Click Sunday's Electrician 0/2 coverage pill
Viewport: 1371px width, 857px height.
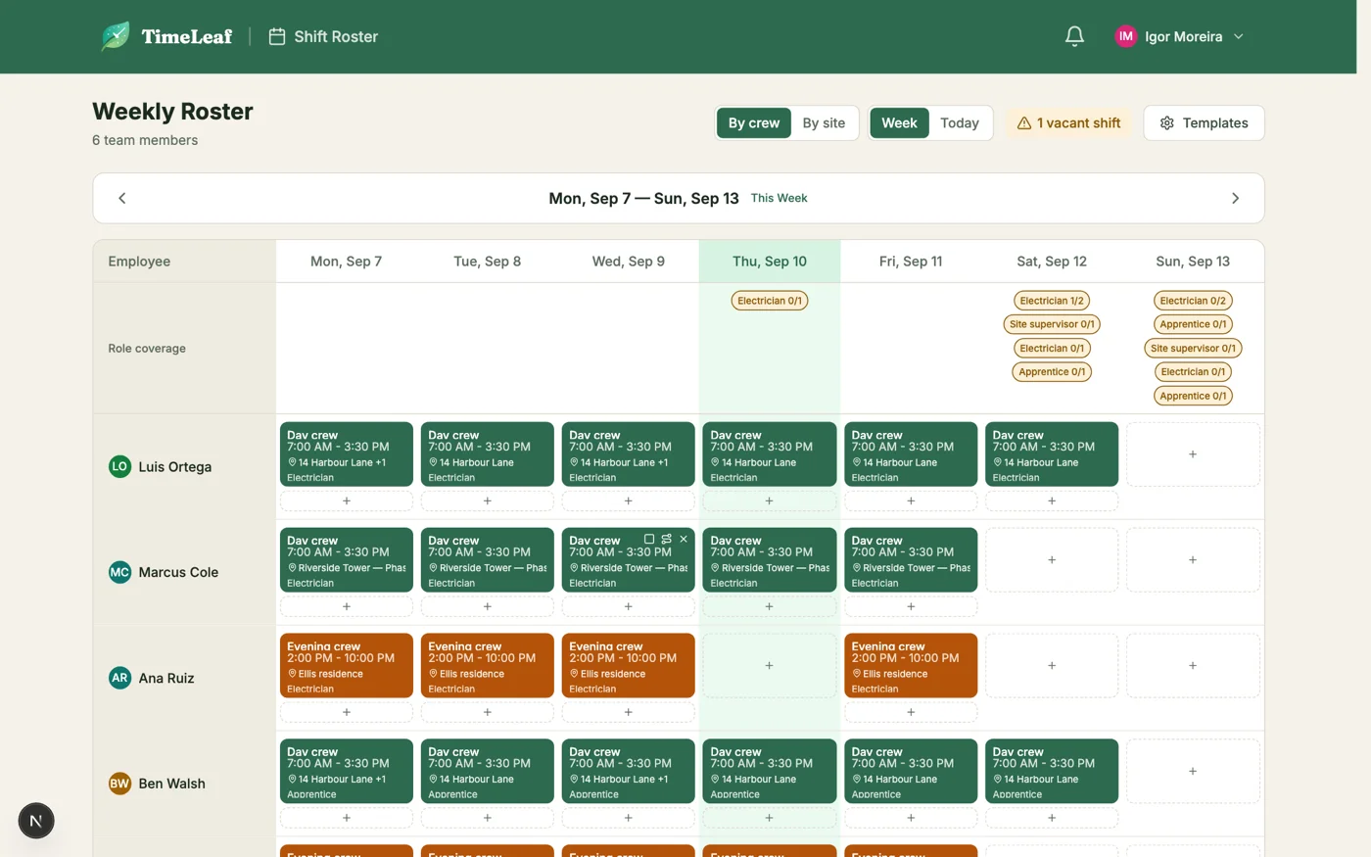(x=1193, y=301)
